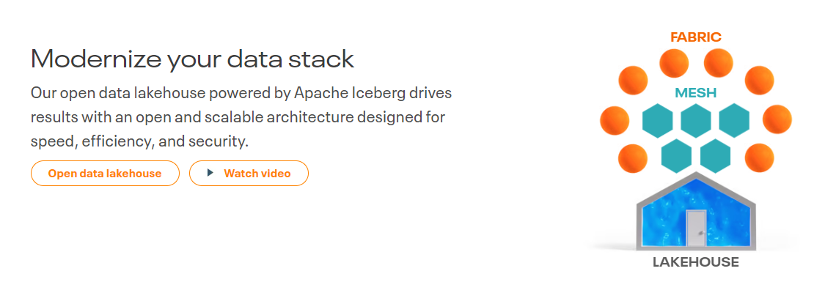The width and height of the screenshot is (836, 293).
Task: Click the Apache Iceberg paragraph text
Action: coord(241,116)
